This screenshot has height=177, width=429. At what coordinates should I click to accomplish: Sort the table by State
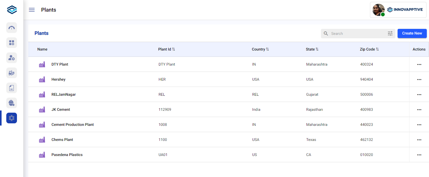click(317, 49)
